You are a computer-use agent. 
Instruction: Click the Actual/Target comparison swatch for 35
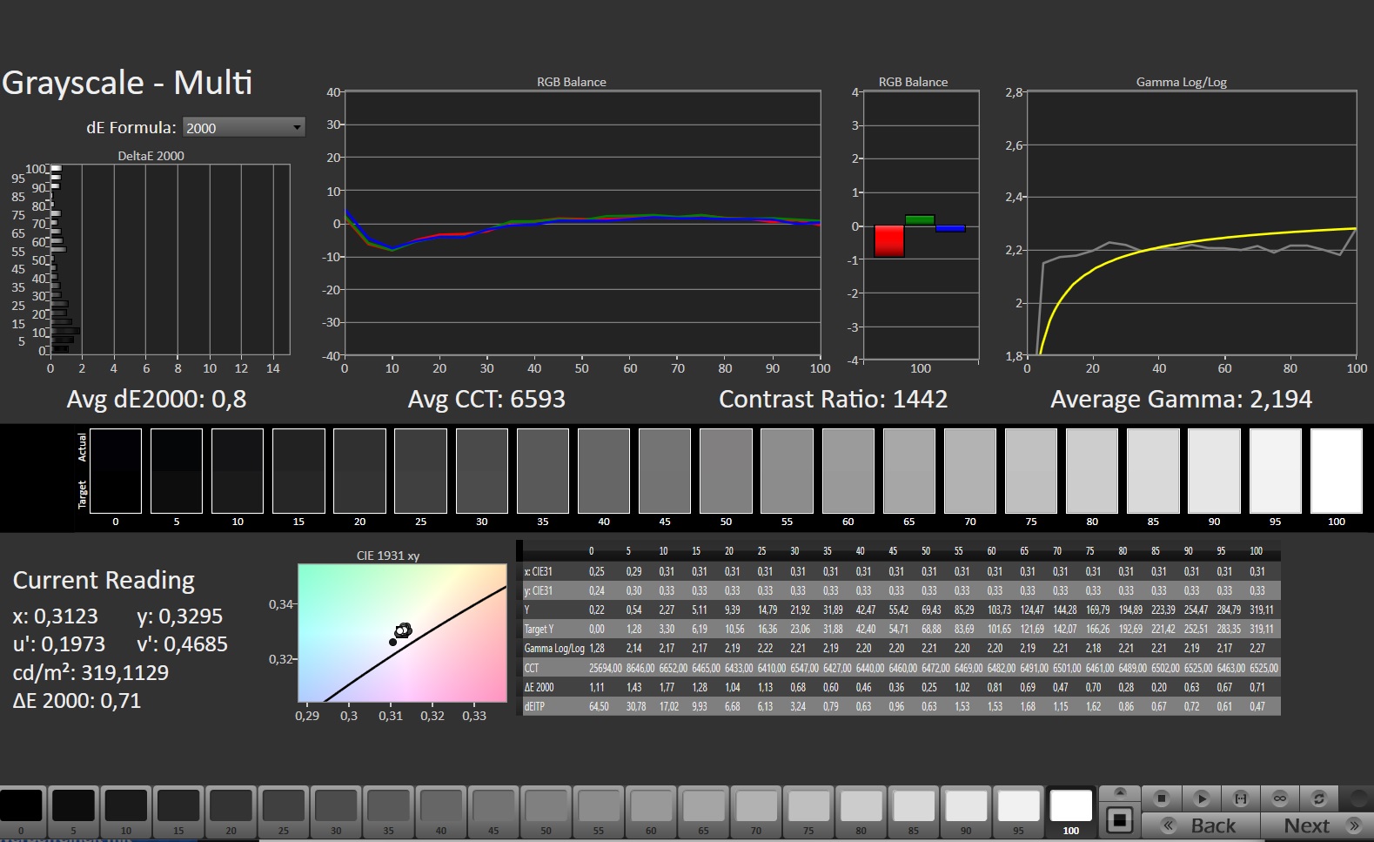(x=543, y=471)
